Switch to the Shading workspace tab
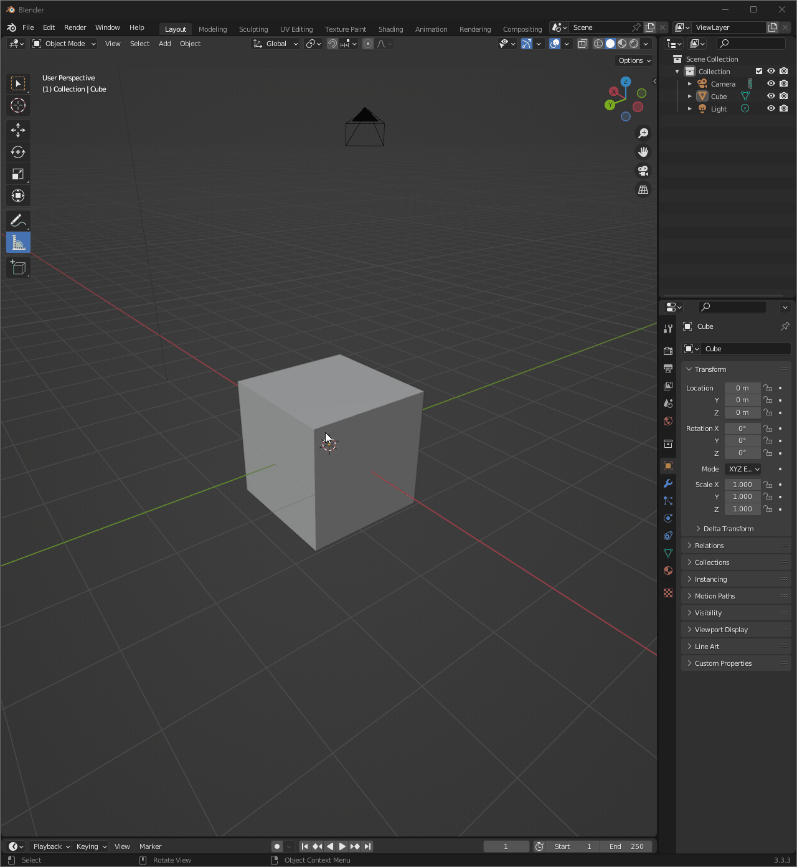This screenshot has height=867, width=797. point(390,29)
